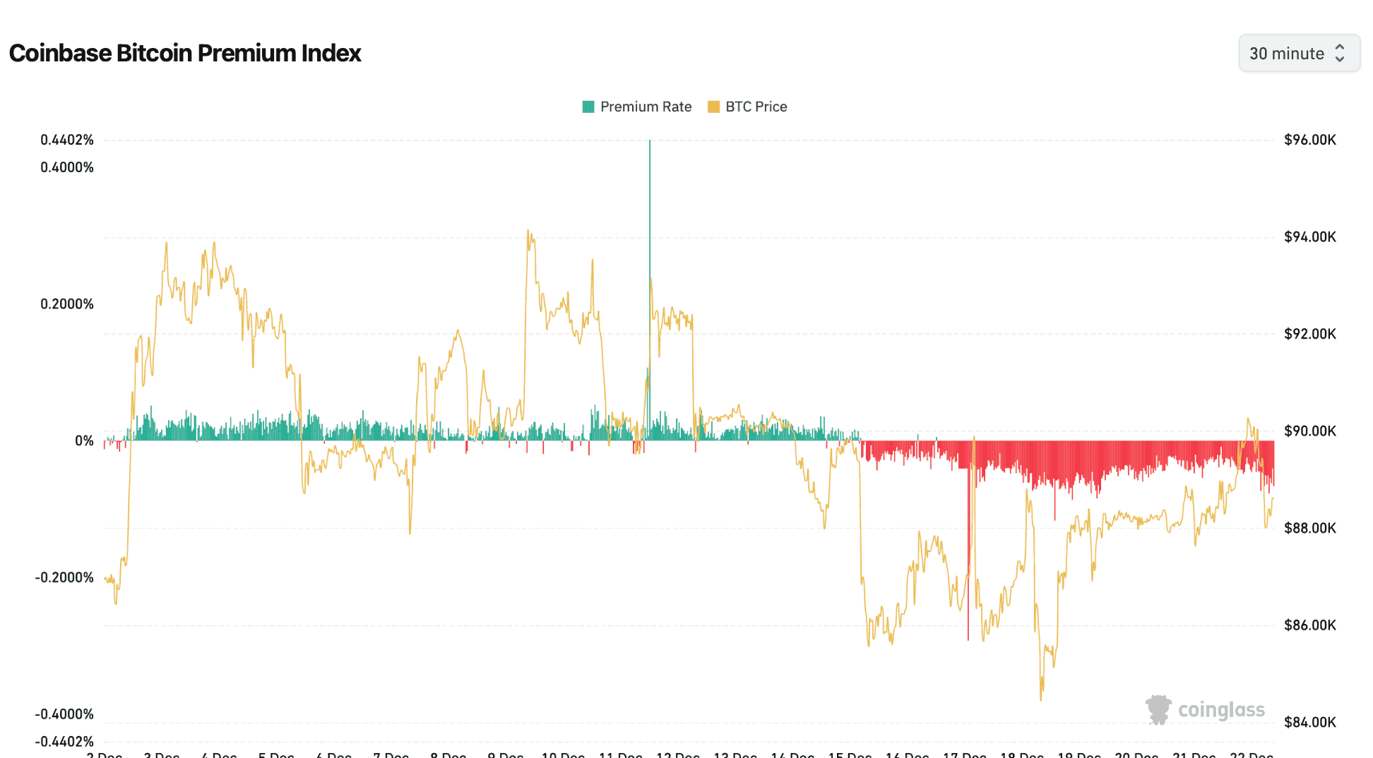Click the 0% label on left axis
1373x758 pixels.
(x=84, y=440)
